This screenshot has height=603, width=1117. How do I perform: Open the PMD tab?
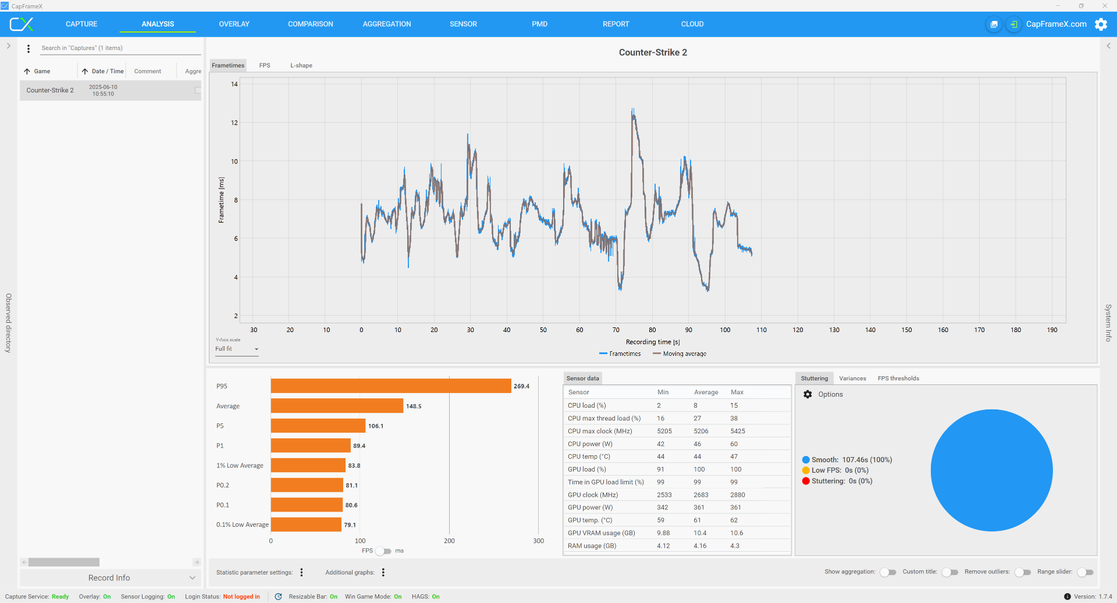pyautogui.click(x=539, y=24)
